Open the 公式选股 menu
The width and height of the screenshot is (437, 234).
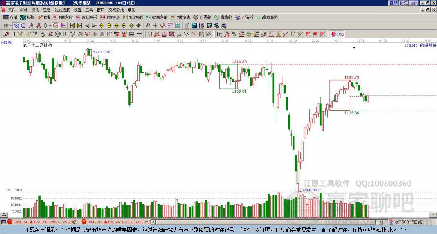(62, 10)
